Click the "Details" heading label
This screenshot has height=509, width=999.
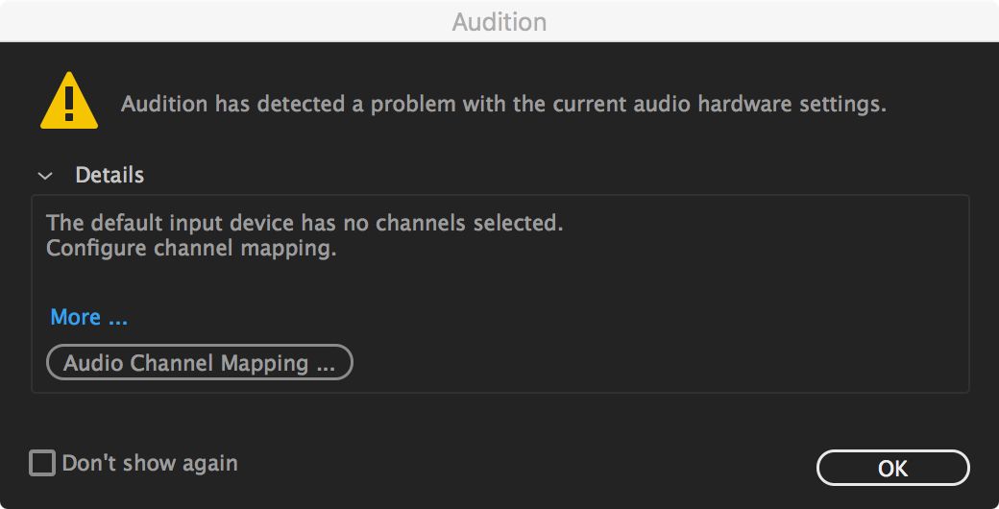(110, 176)
